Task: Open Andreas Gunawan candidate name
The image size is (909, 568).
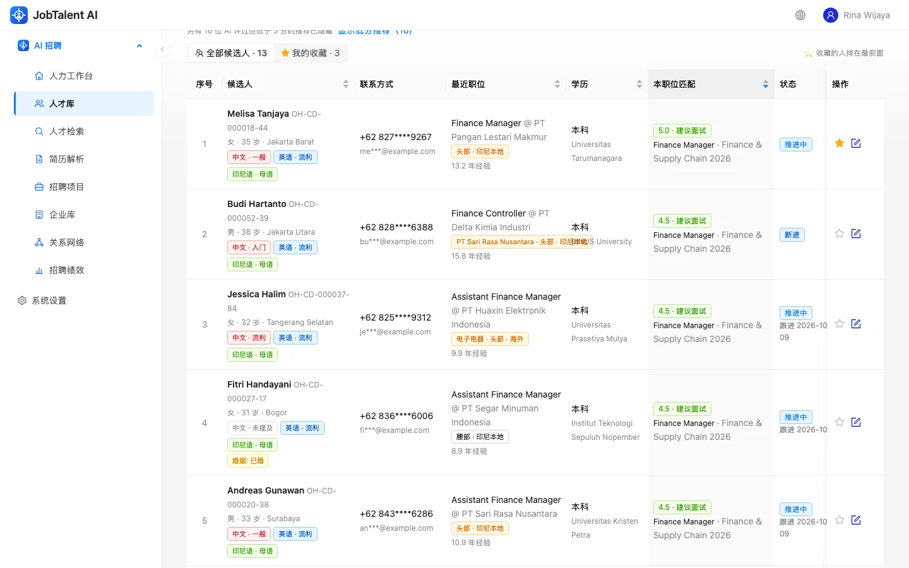Action: (266, 490)
